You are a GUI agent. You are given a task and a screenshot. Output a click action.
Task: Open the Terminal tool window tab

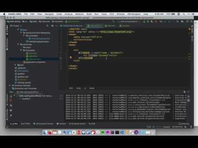61,124
